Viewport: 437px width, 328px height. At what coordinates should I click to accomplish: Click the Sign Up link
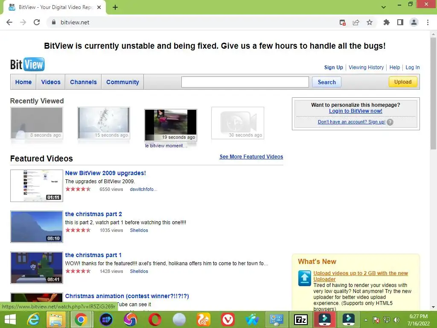pyautogui.click(x=334, y=67)
